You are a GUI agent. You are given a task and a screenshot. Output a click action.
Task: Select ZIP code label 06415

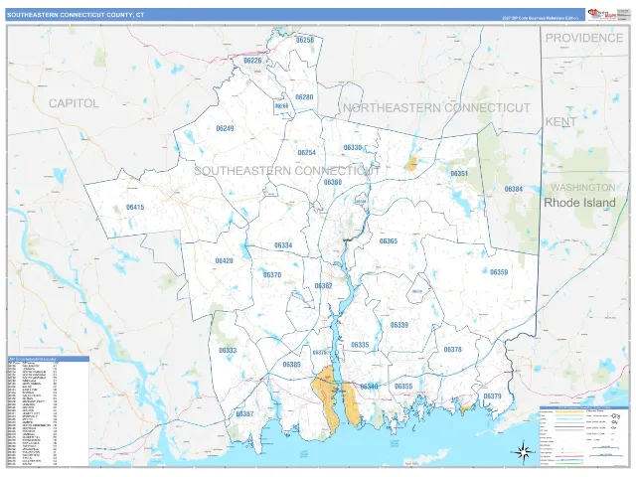coord(135,208)
